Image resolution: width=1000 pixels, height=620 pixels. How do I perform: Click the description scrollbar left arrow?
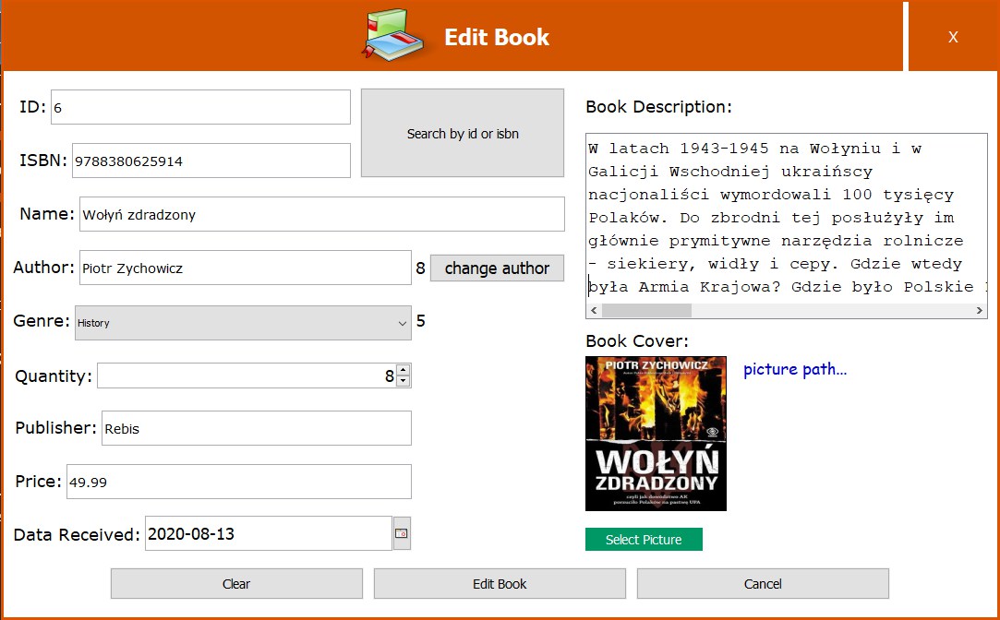coord(594,310)
